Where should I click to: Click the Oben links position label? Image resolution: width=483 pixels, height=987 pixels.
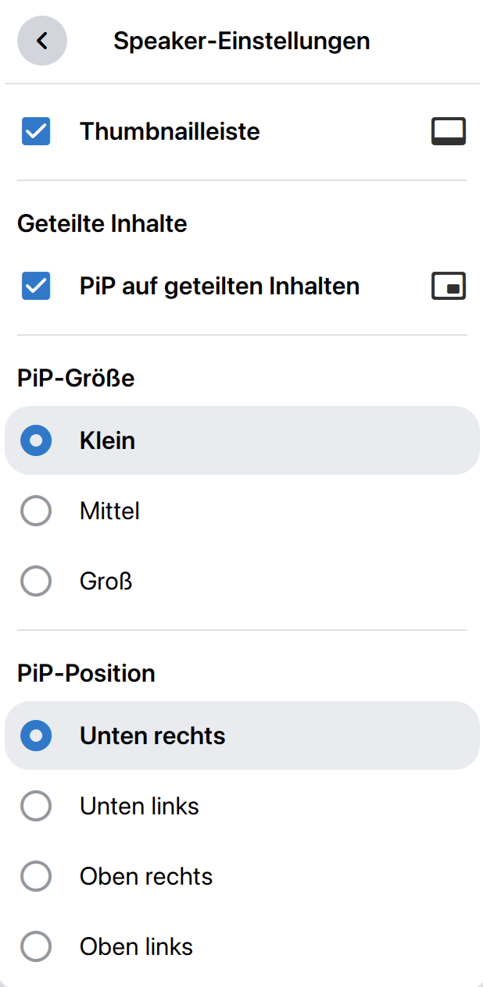[x=136, y=947]
